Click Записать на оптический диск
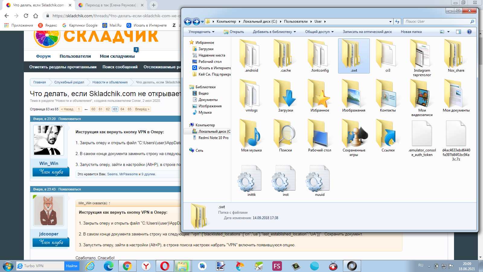 [367, 32]
